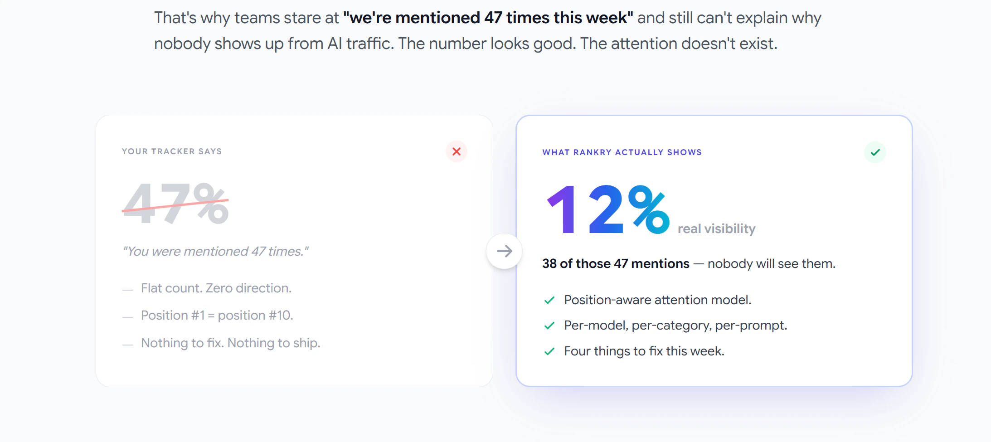Click the quote You were mentioned 47 times
The height and width of the screenshot is (442, 991).
click(x=216, y=251)
